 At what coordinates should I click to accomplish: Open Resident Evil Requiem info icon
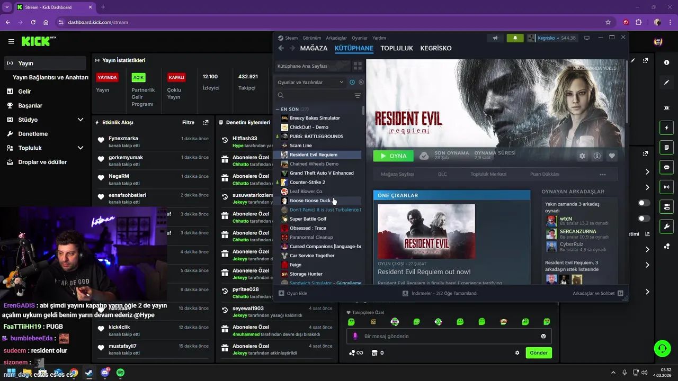597,156
